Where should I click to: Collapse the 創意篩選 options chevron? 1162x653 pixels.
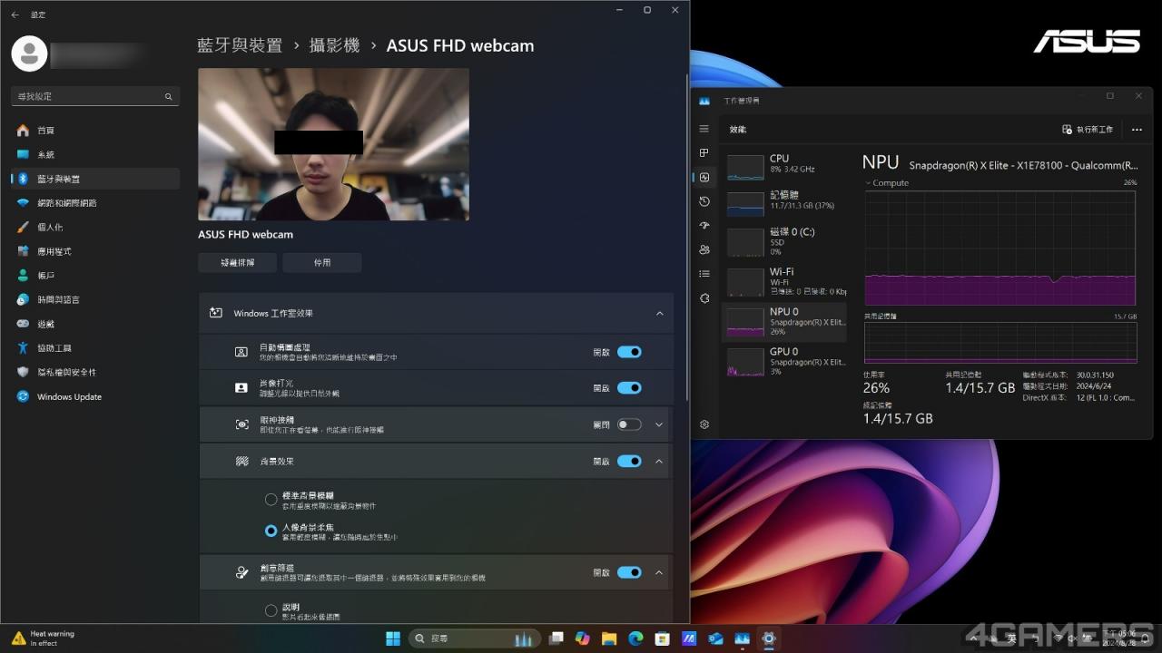point(659,572)
